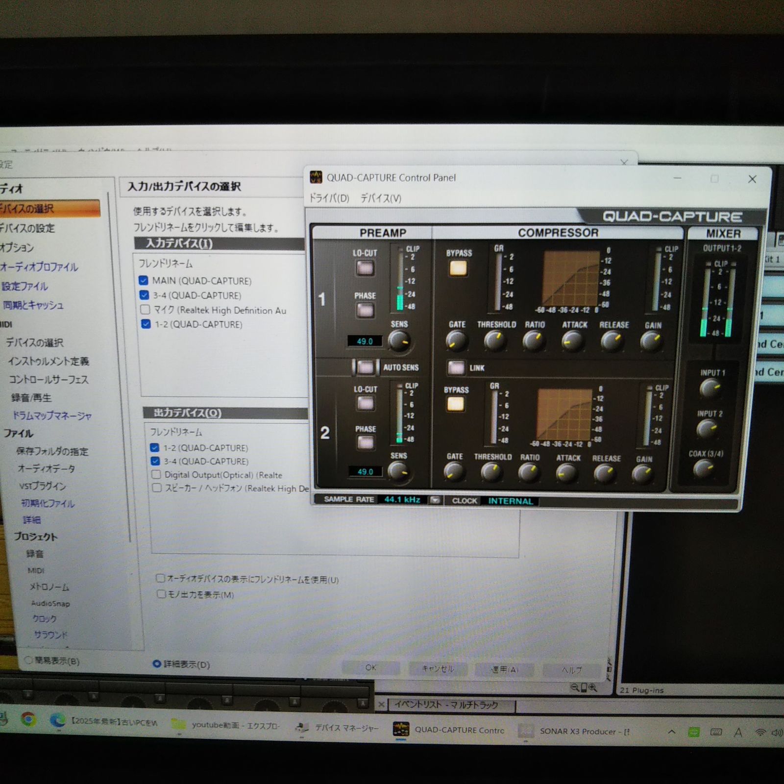Toggle channel 1 PHASE button

pos(365,310)
